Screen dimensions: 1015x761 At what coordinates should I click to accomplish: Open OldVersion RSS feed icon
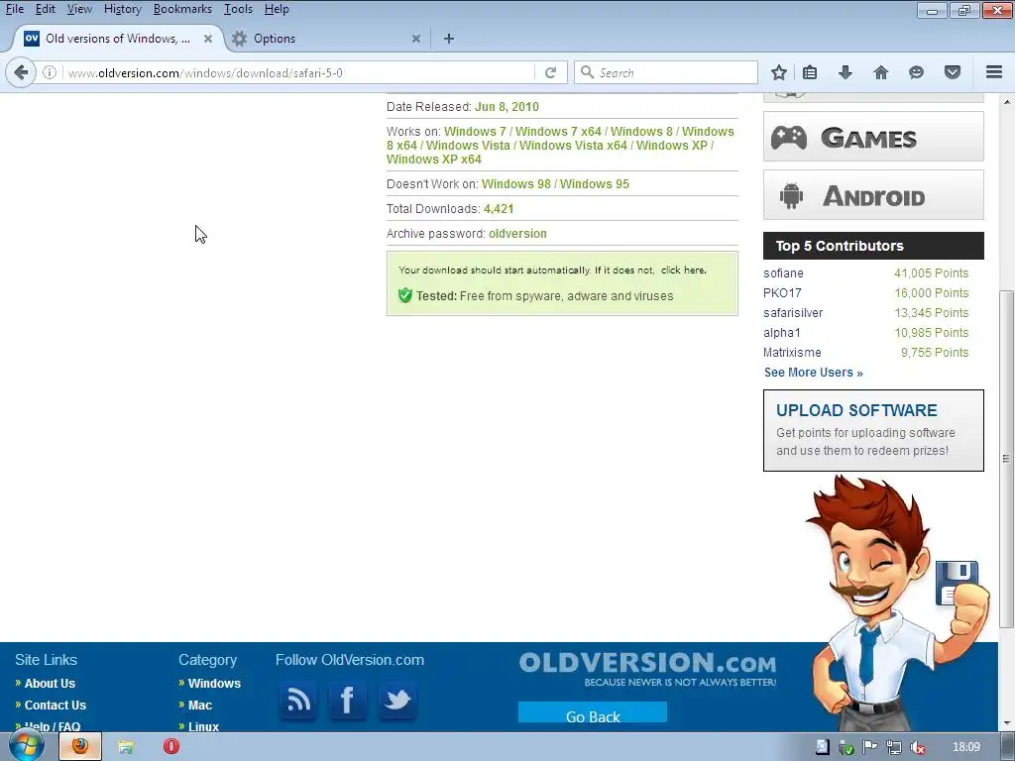[298, 701]
